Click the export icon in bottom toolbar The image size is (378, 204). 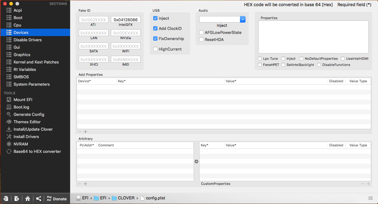(x=17, y=199)
